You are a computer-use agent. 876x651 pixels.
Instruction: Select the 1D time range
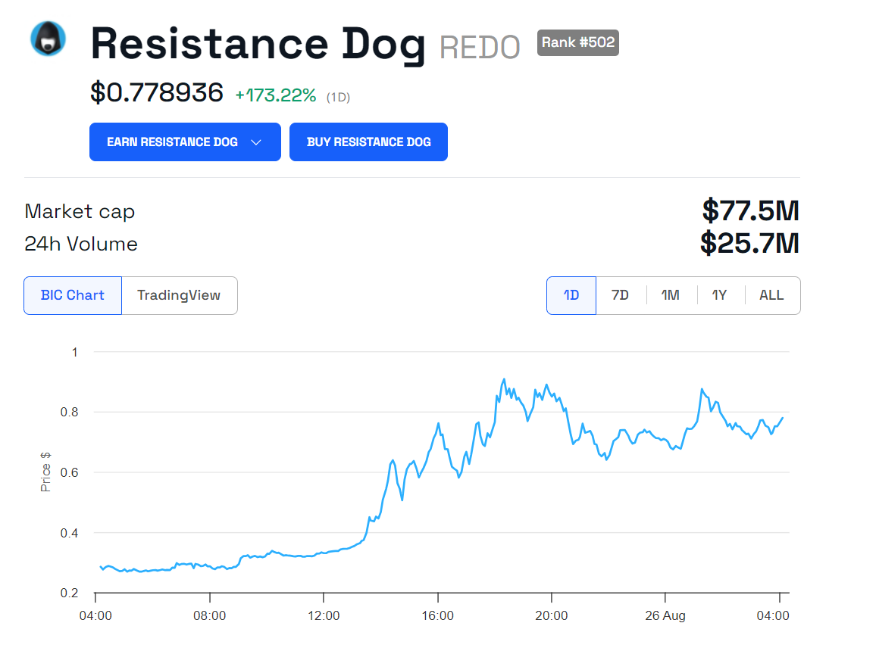coord(571,295)
